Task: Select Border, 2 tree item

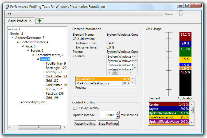Action: pos(17,33)
